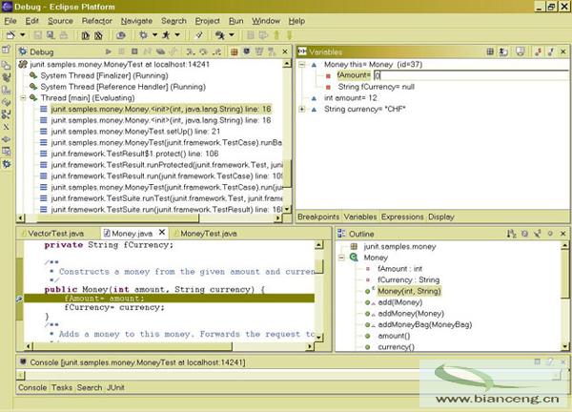Open the VectorTest.java editor tab
The width and height of the screenshot is (572, 412).
(x=55, y=234)
